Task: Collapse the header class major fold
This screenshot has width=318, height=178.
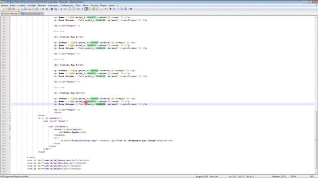Action: pos(10,130)
